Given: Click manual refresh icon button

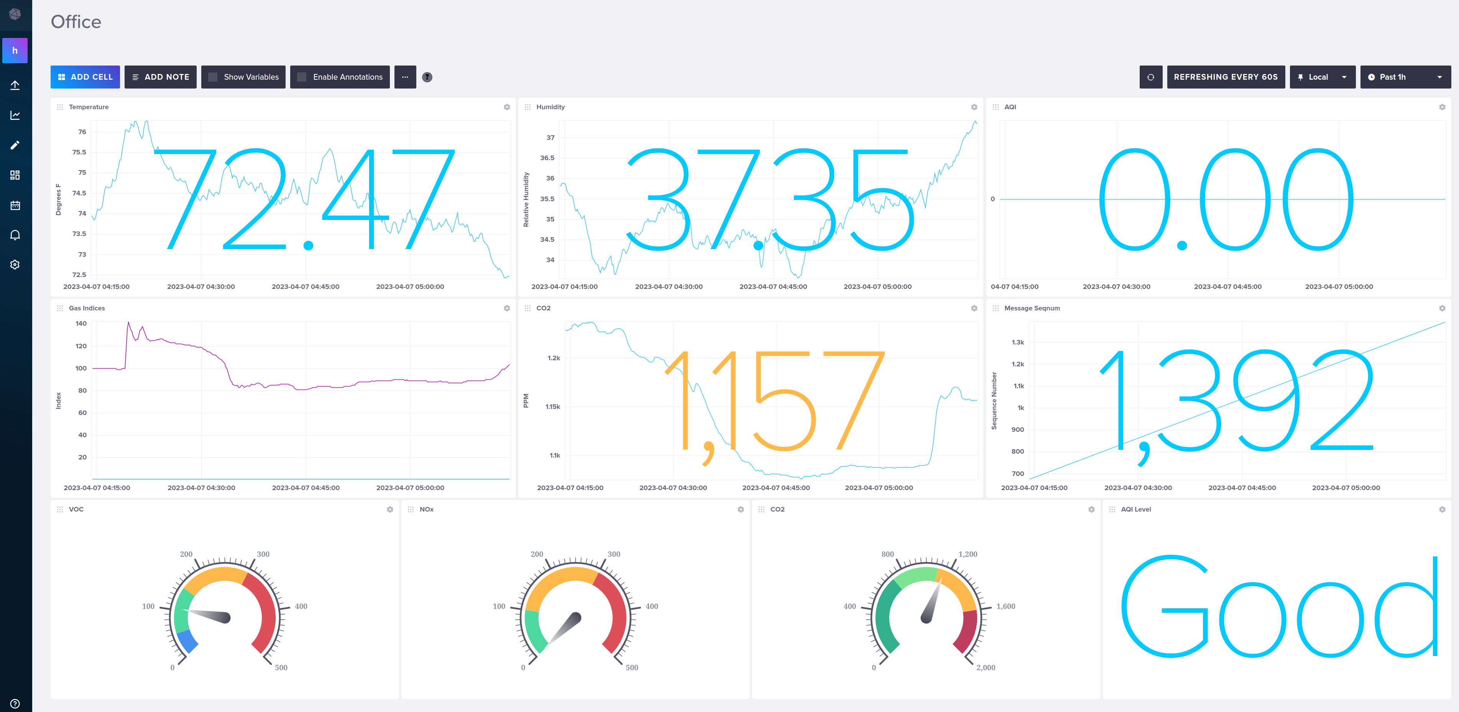Looking at the screenshot, I should tap(1150, 77).
